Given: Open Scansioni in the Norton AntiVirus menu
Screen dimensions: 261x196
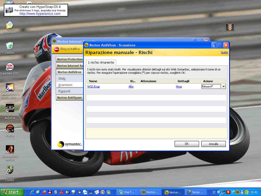Looking at the screenshot, I should tap(65, 85).
